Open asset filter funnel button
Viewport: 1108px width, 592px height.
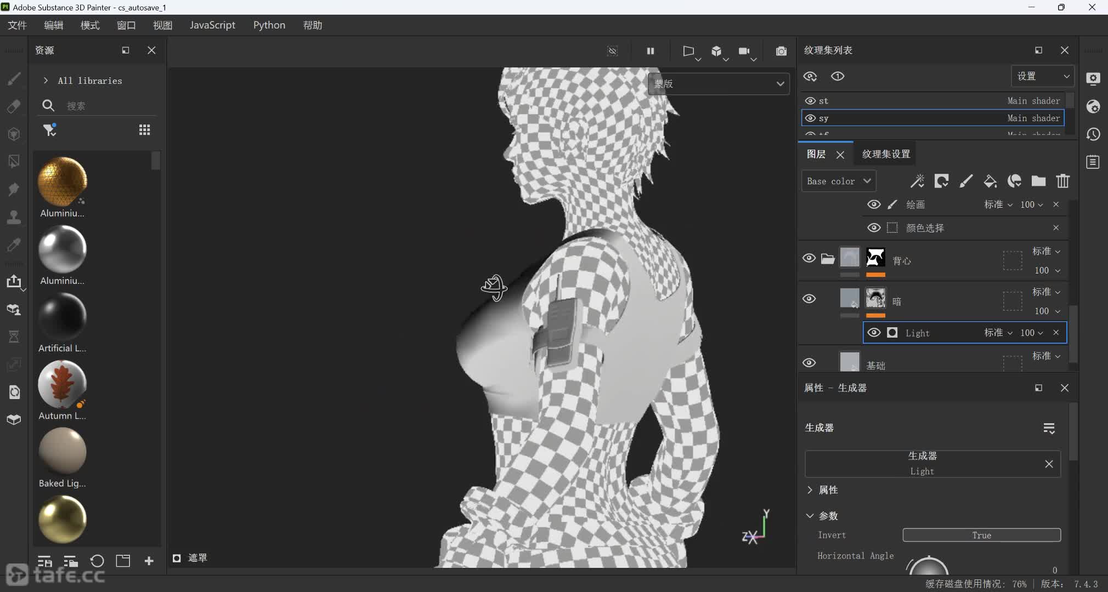click(50, 130)
